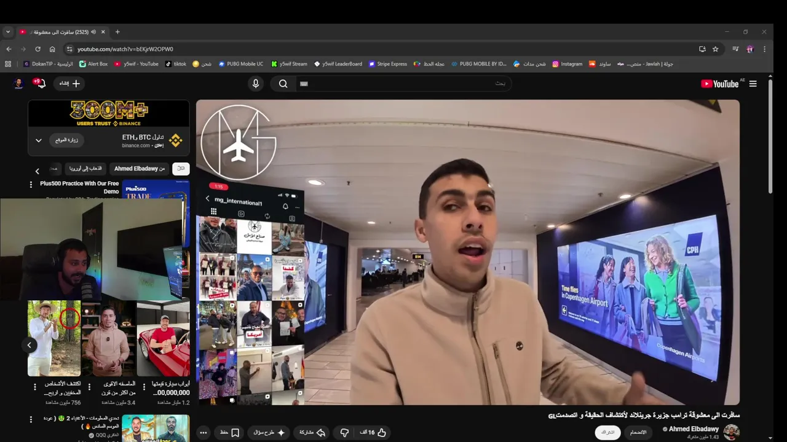Click the Join (الانضمام) button
The height and width of the screenshot is (442, 787).
point(638,432)
